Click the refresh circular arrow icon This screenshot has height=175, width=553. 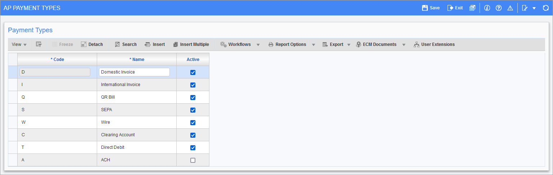[x=545, y=8]
